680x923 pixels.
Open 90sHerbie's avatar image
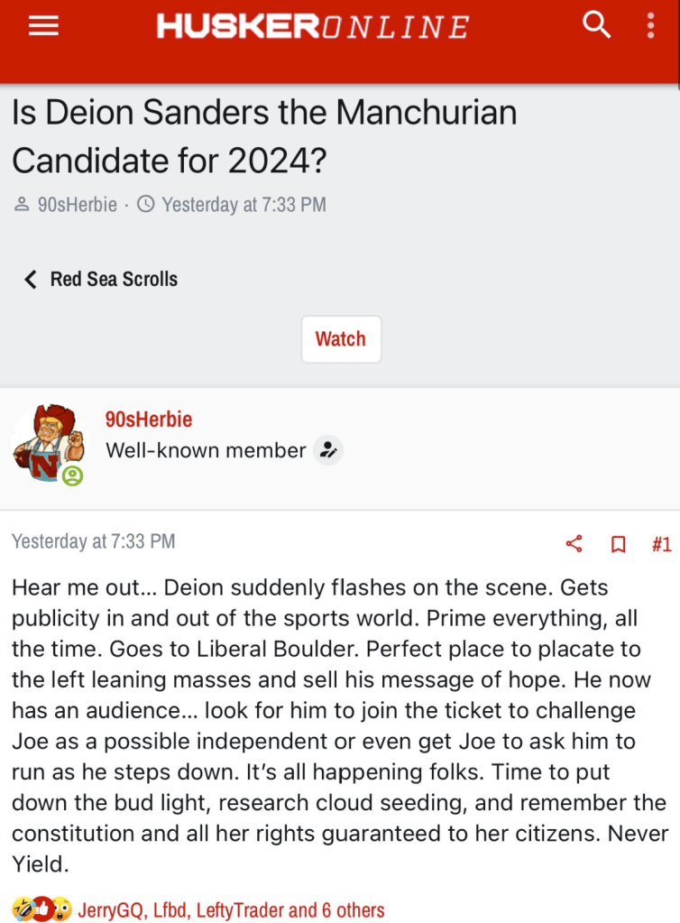pos(47,444)
